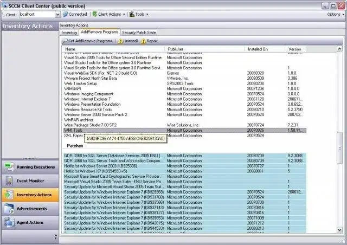Expand the Client hostname combo box
This screenshot has width=347, height=245.
pos(57,15)
